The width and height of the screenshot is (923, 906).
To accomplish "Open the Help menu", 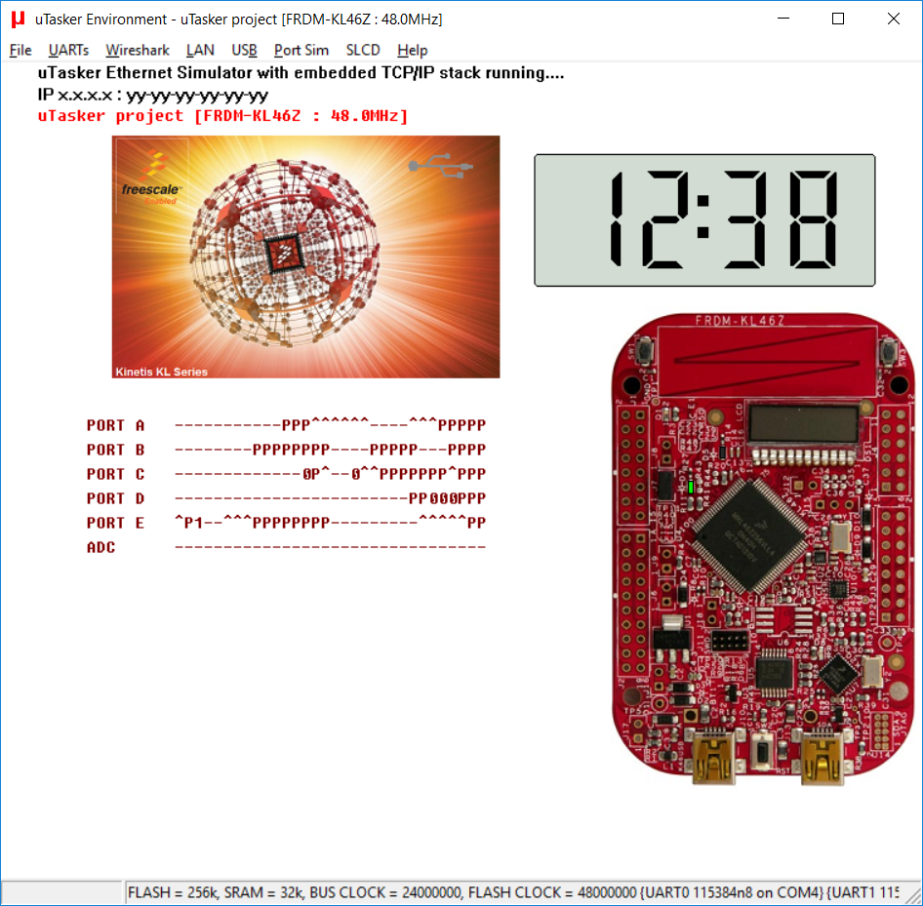I will pos(412,50).
